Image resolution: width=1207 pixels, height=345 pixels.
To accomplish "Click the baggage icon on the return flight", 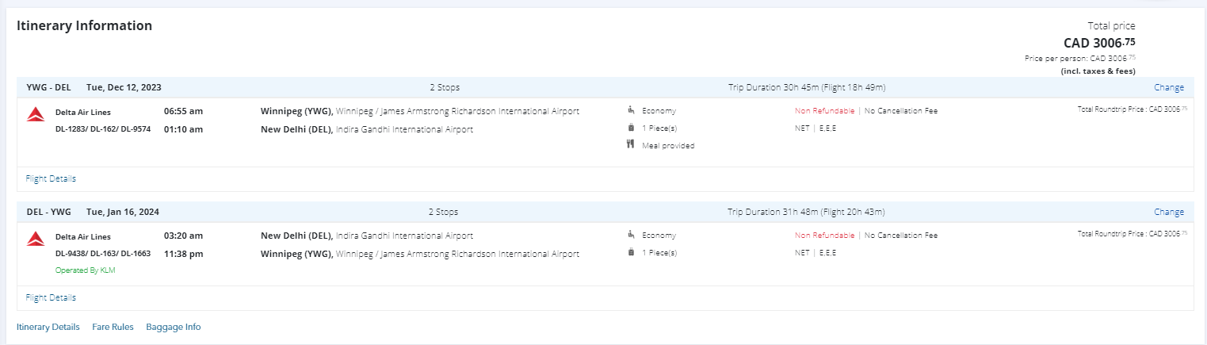I will tap(631, 252).
